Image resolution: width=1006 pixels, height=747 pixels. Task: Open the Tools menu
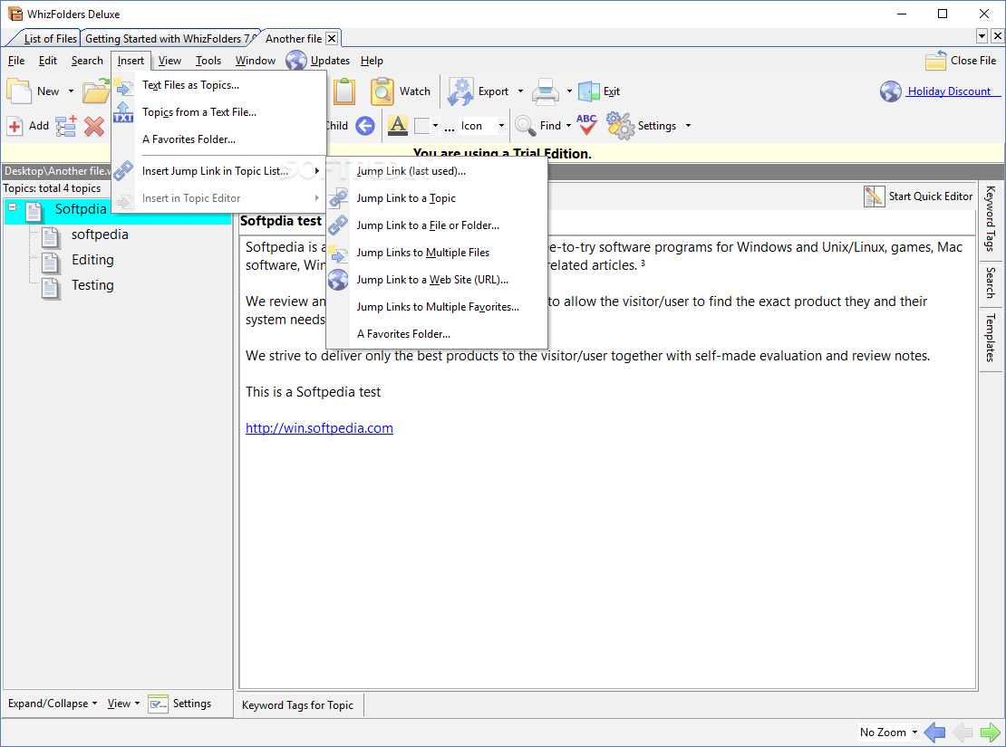click(208, 61)
